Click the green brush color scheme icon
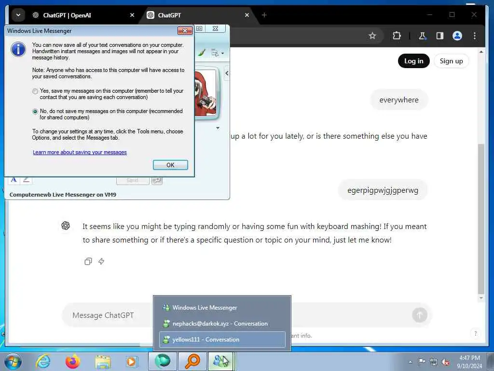Screen dimensions: 494x371 [202, 53]
